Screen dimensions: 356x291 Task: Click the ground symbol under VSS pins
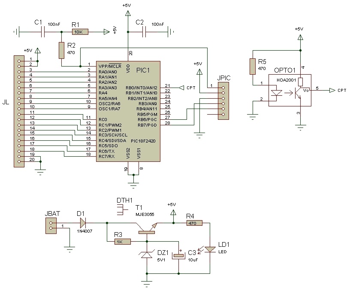[133, 185]
